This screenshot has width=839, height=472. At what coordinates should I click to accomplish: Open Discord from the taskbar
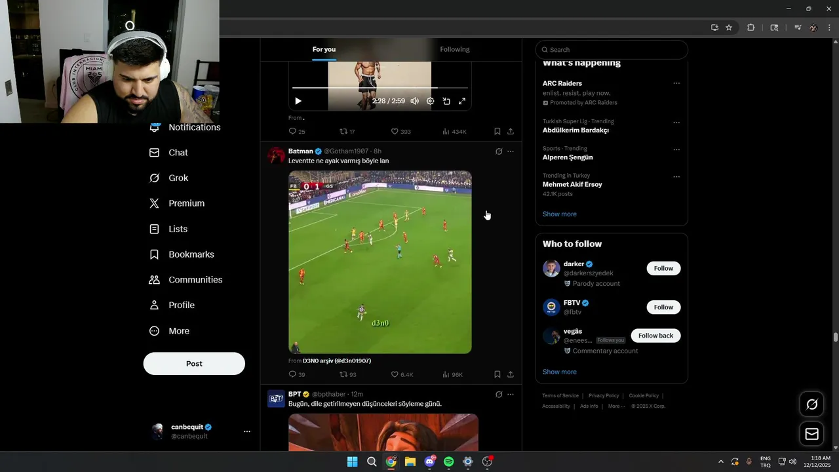[430, 462]
